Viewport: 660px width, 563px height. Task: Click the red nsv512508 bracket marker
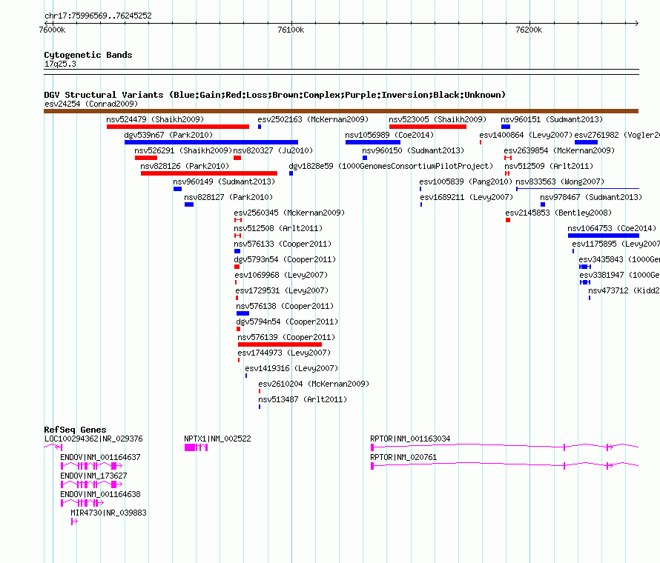click(x=237, y=236)
